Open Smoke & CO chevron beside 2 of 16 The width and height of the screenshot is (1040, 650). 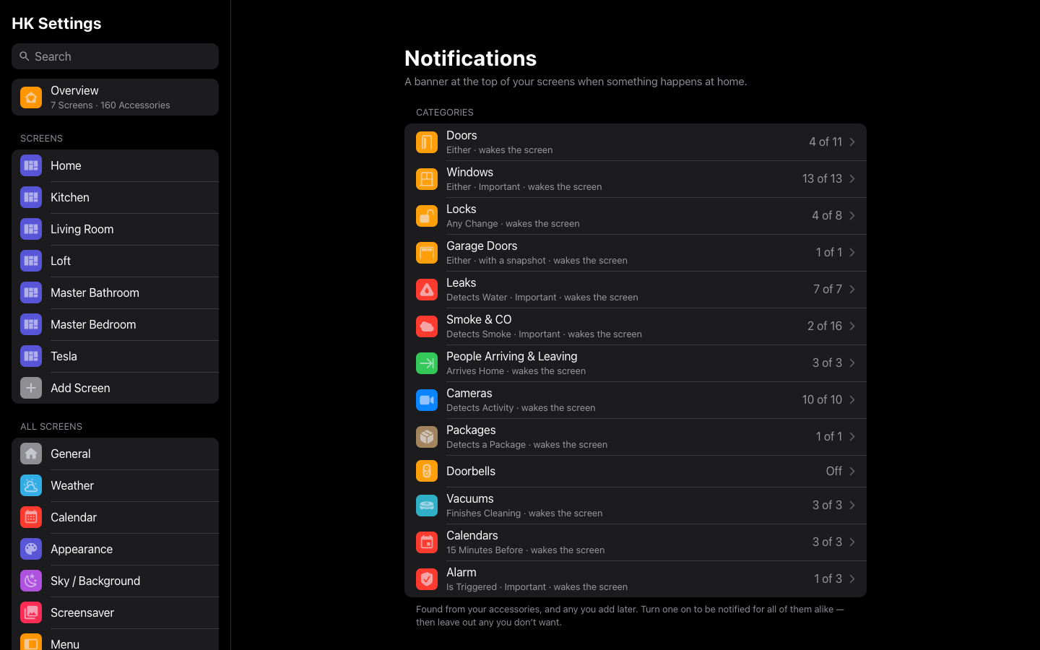[852, 326]
